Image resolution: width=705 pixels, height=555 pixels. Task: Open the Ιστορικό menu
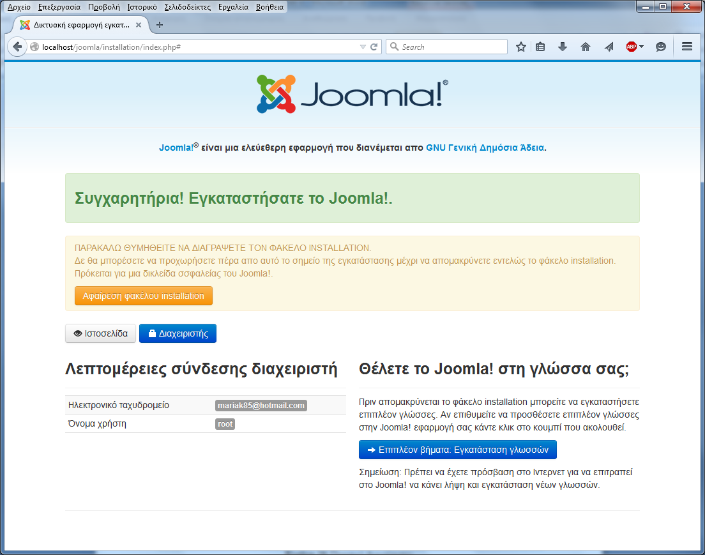[x=142, y=7]
